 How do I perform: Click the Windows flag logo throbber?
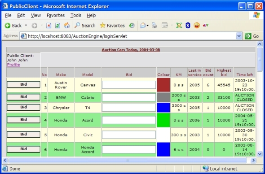tap(256, 15)
